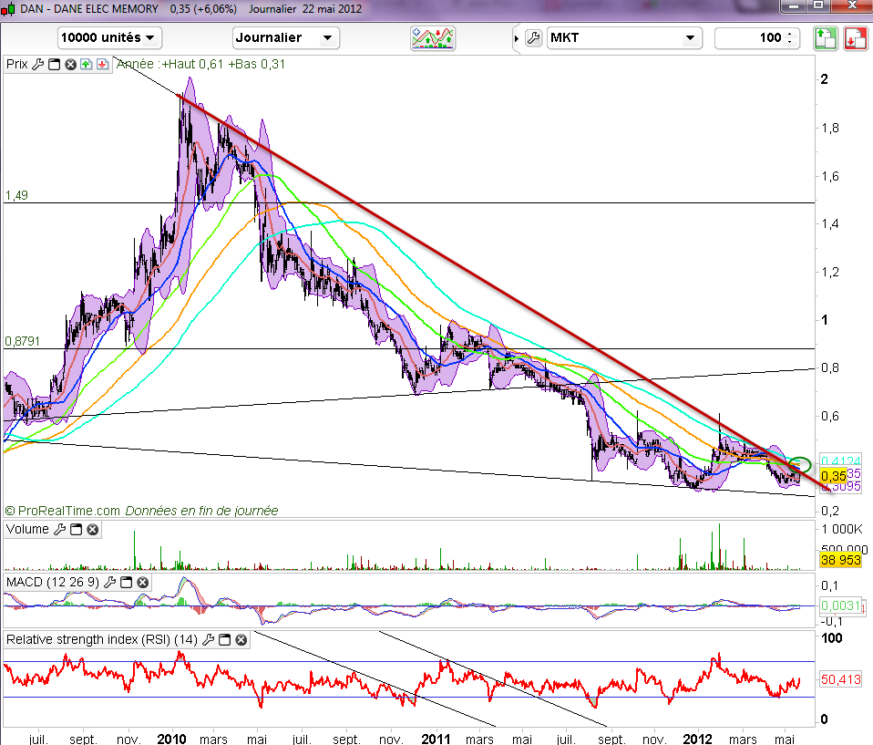
Task: Expand the Journalier timeframe dropdown
Action: point(285,38)
